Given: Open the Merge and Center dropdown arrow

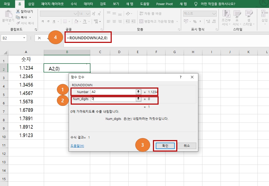Looking at the screenshot, I should click(x=177, y=21).
